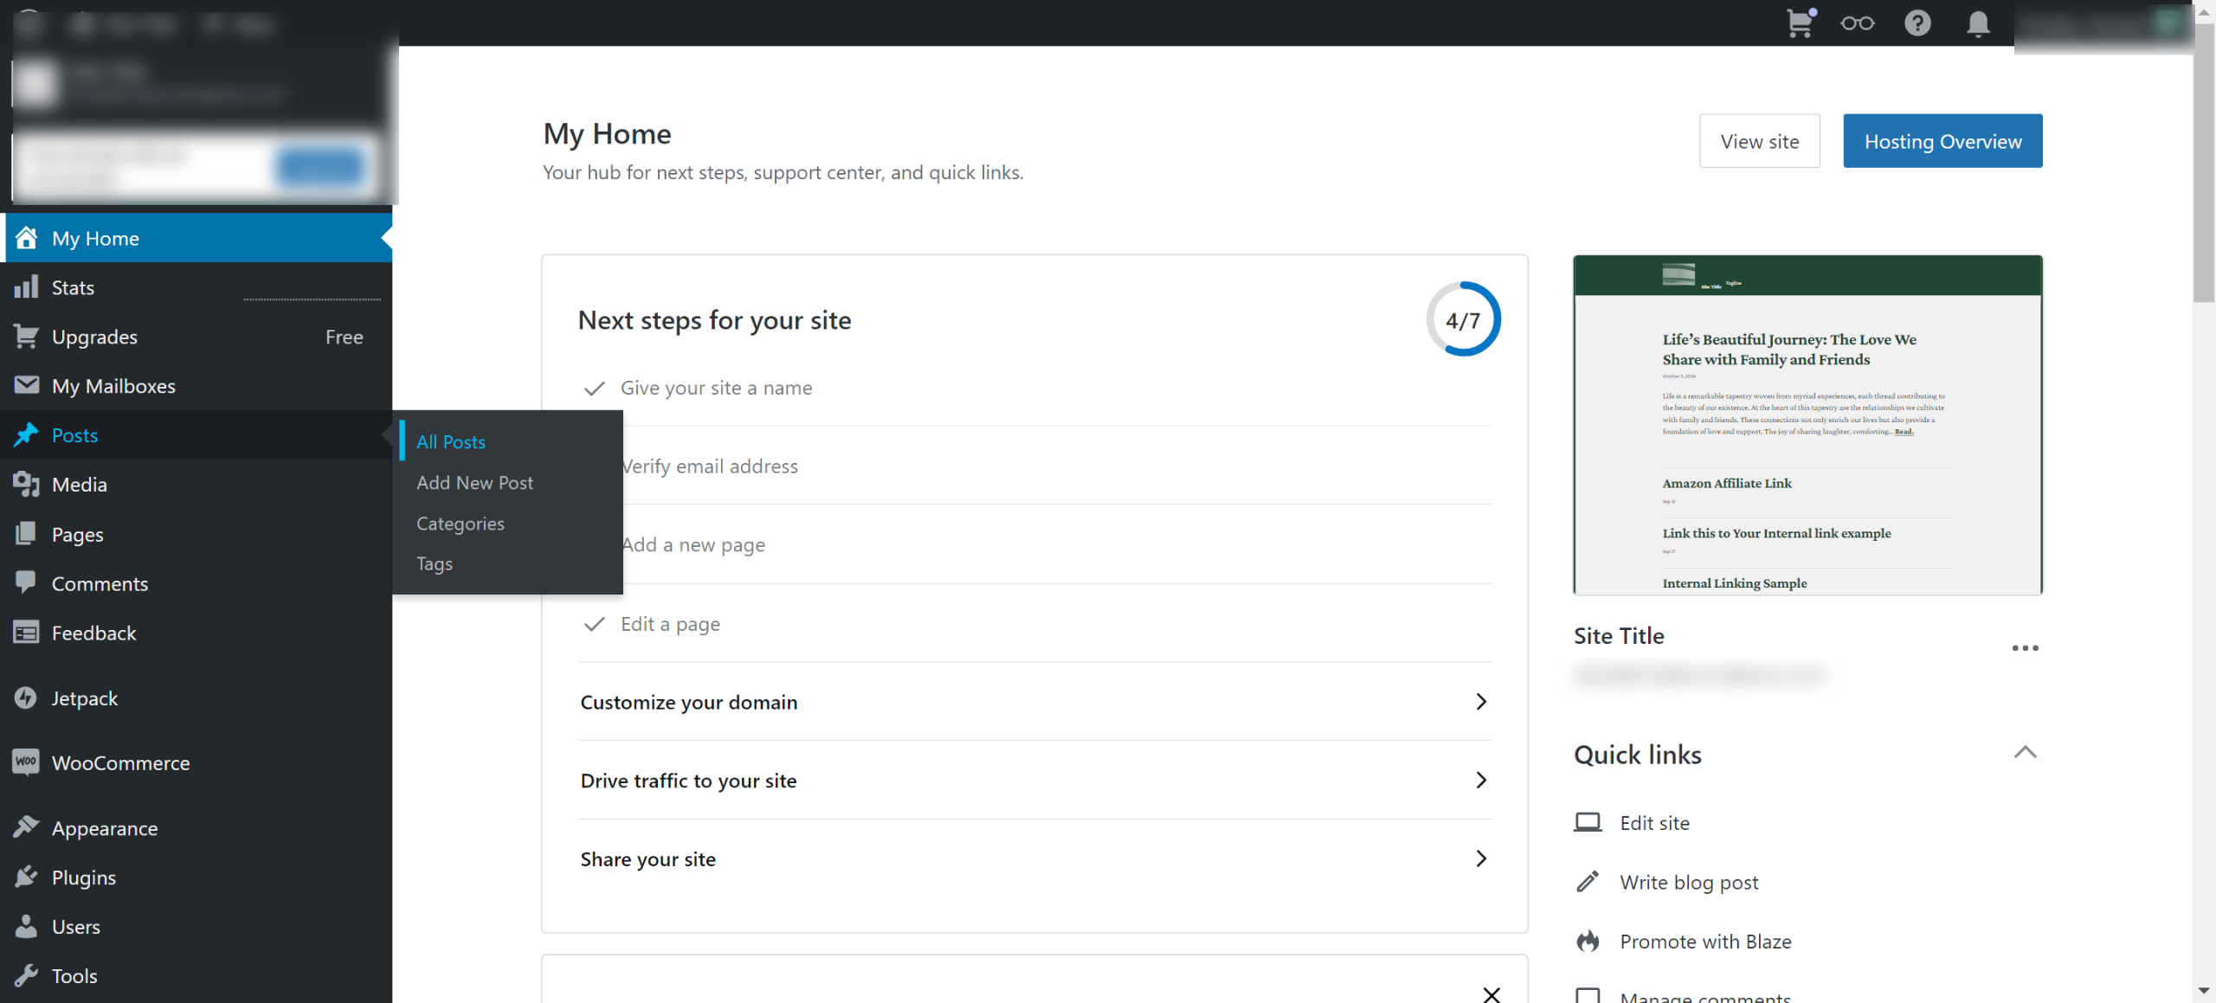Click the 4/7 progress circle indicator
Screen dimensions: 2216x1003
click(x=1463, y=319)
